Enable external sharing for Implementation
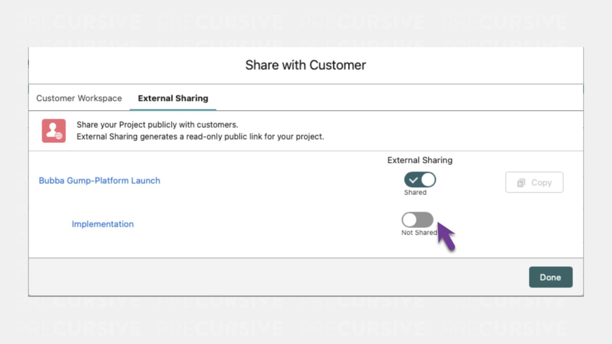 tap(417, 220)
